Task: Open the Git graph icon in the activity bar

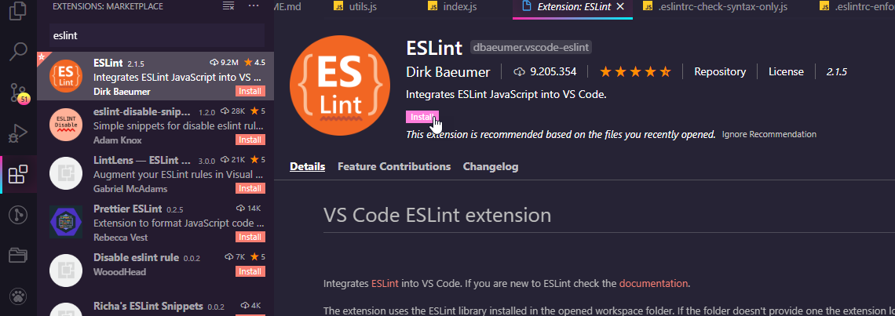Action: [18, 215]
